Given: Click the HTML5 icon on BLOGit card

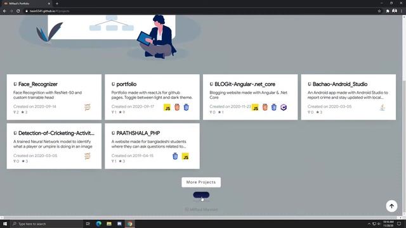Looking at the screenshot, I should tap(265, 107).
